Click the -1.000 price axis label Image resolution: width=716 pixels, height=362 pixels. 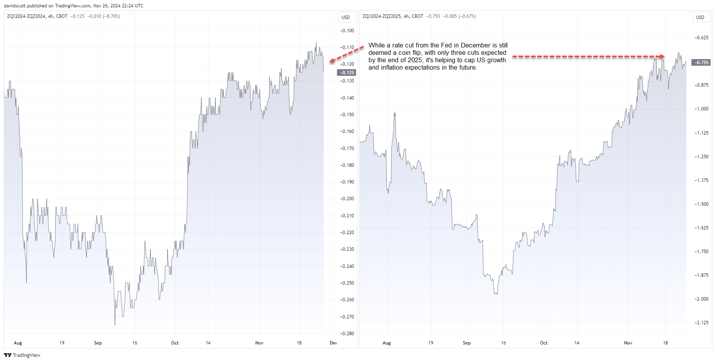click(701, 108)
